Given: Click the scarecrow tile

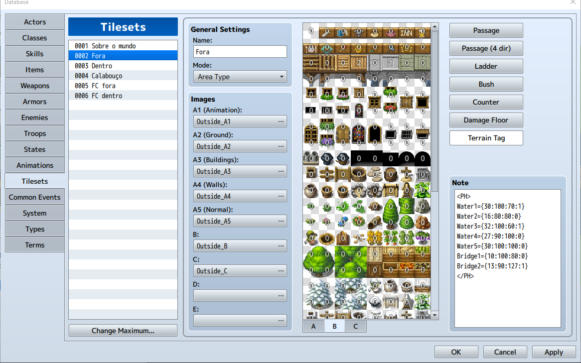Looking at the screenshot, I should [x=311, y=238].
